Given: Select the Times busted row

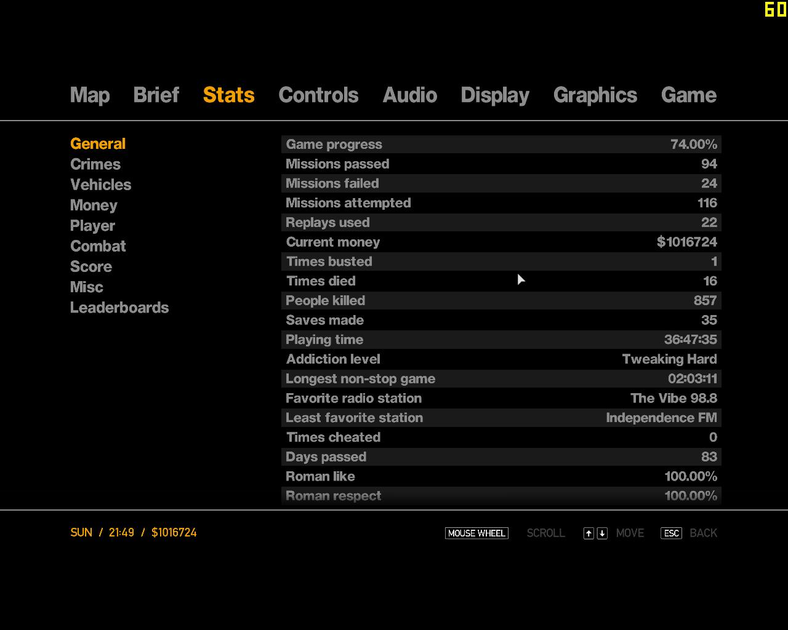Looking at the screenshot, I should point(501,261).
